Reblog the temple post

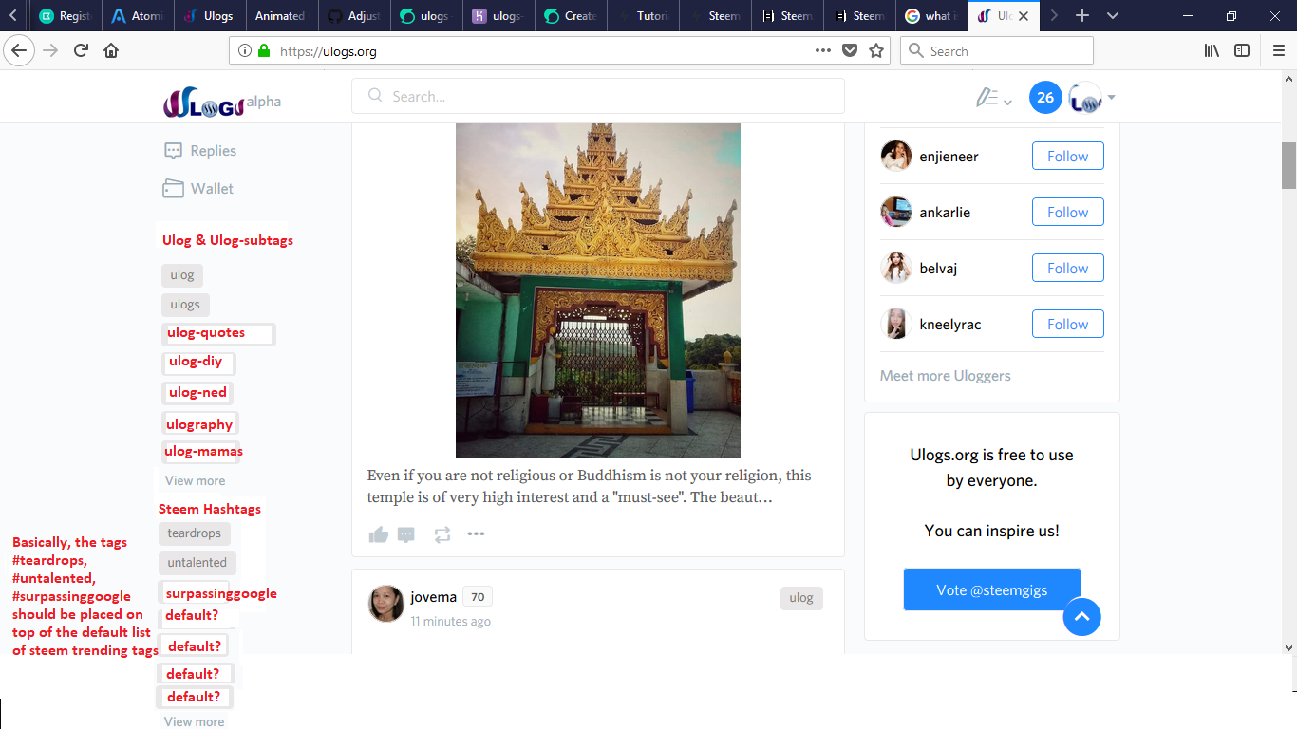tap(442, 534)
